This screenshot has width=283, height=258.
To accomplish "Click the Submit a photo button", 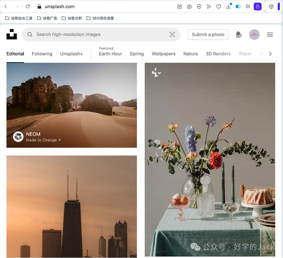I will point(208,35).
